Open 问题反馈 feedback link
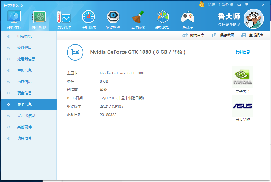 pos(226,5)
